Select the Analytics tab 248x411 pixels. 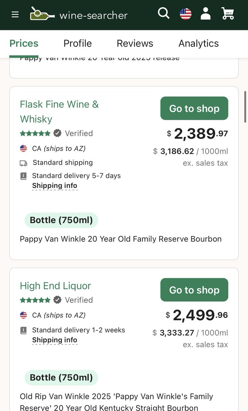[198, 43]
